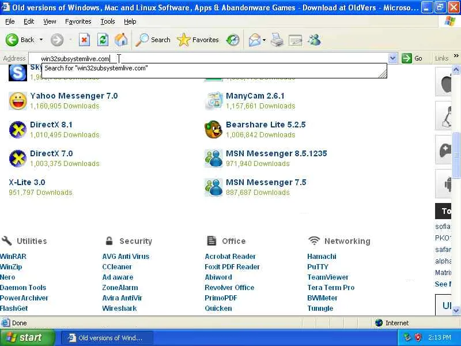Click the Yahoo Messenger smiley icon
461x346 pixels.
[x=18, y=100]
